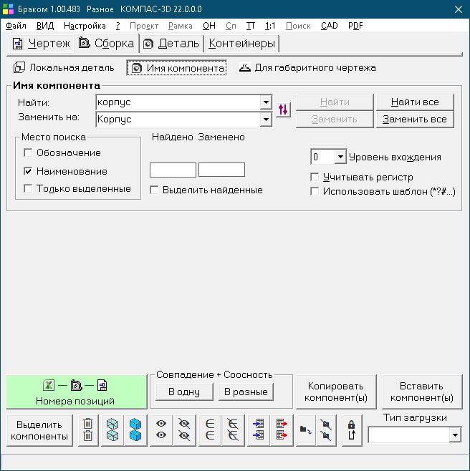
Task: Click Вставить компонент(ы) button
Action: 422,392
